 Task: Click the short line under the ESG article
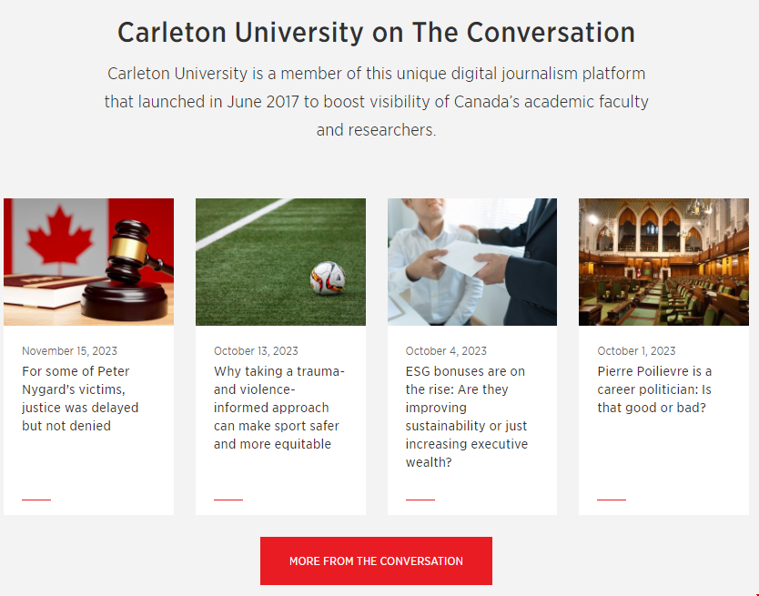(420, 500)
